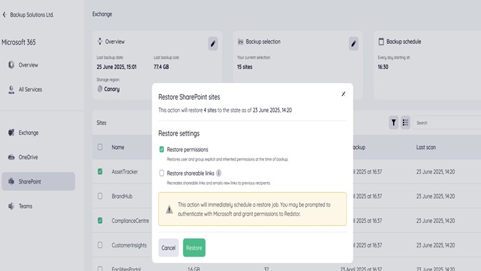Click the Overview shield icon in sidebar

click(x=11, y=65)
